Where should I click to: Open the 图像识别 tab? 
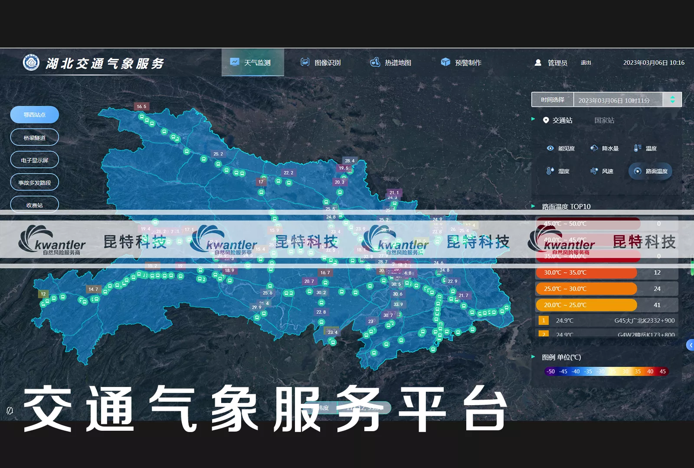(321, 62)
